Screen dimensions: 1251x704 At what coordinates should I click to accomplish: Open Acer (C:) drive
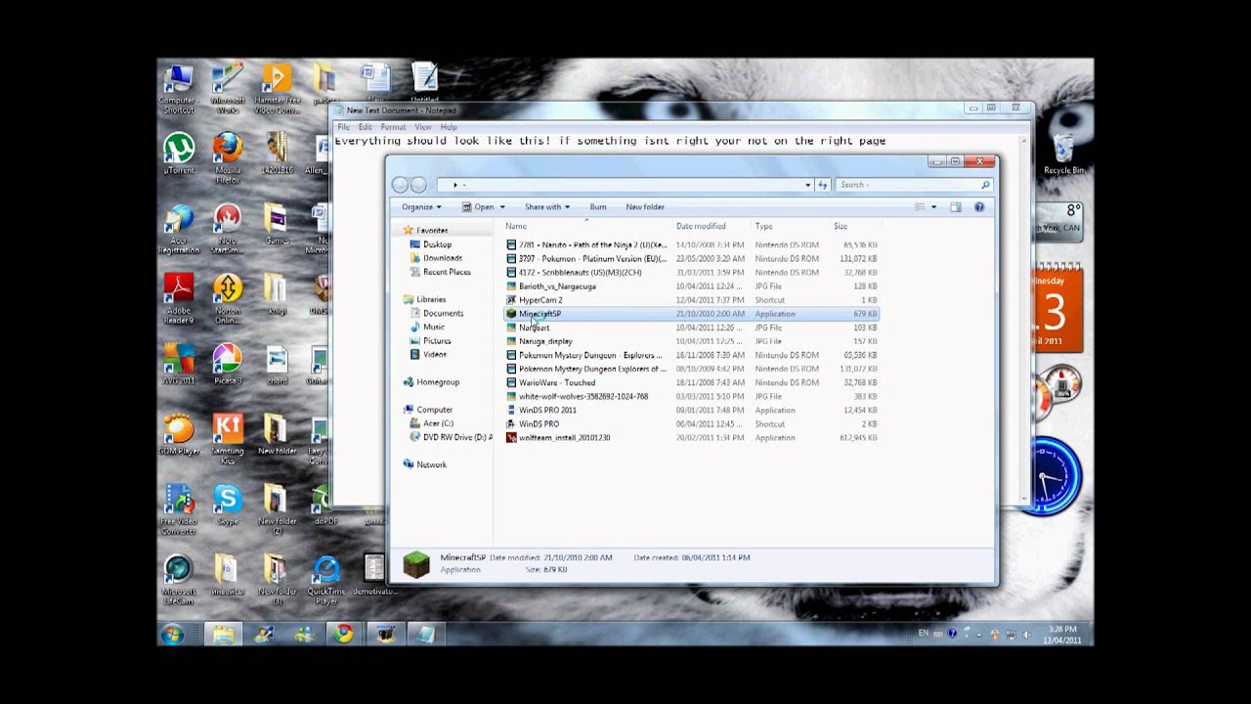coord(431,423)
